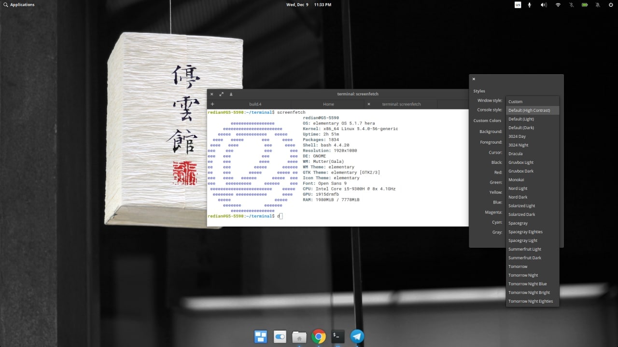618x347 pixels.
Task: Choose Custom console style
Action: click(533, 102)
